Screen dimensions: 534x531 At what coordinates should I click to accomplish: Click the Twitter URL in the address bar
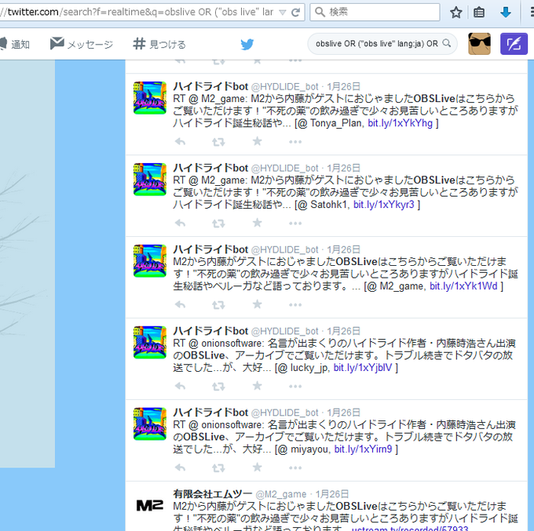coord(138,12)
